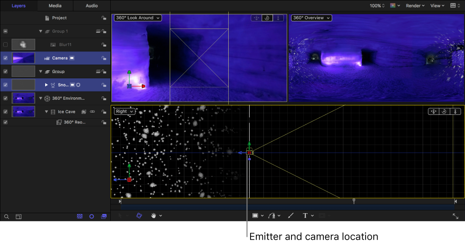Toggle lock on the Camera layer
Viewport: 465px width, 245px height.
pyautogui.click(x=104, y=58)
